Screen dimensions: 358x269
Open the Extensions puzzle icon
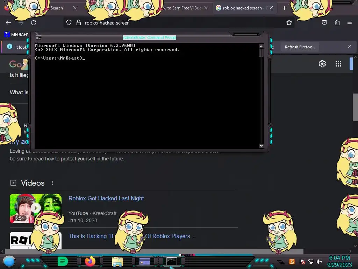[x=337, y=22]
